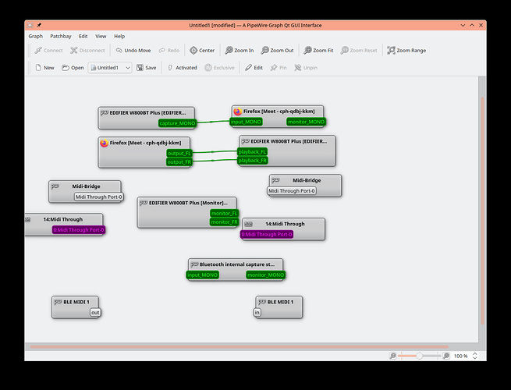
Task: Select right 14:Midi Through purple port
Action: [267, 235]
